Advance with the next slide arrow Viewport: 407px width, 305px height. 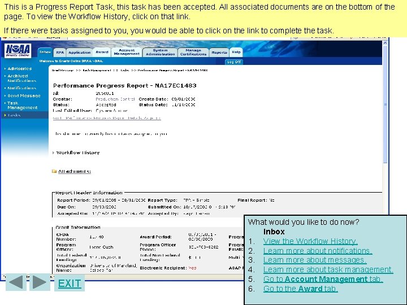40,282
